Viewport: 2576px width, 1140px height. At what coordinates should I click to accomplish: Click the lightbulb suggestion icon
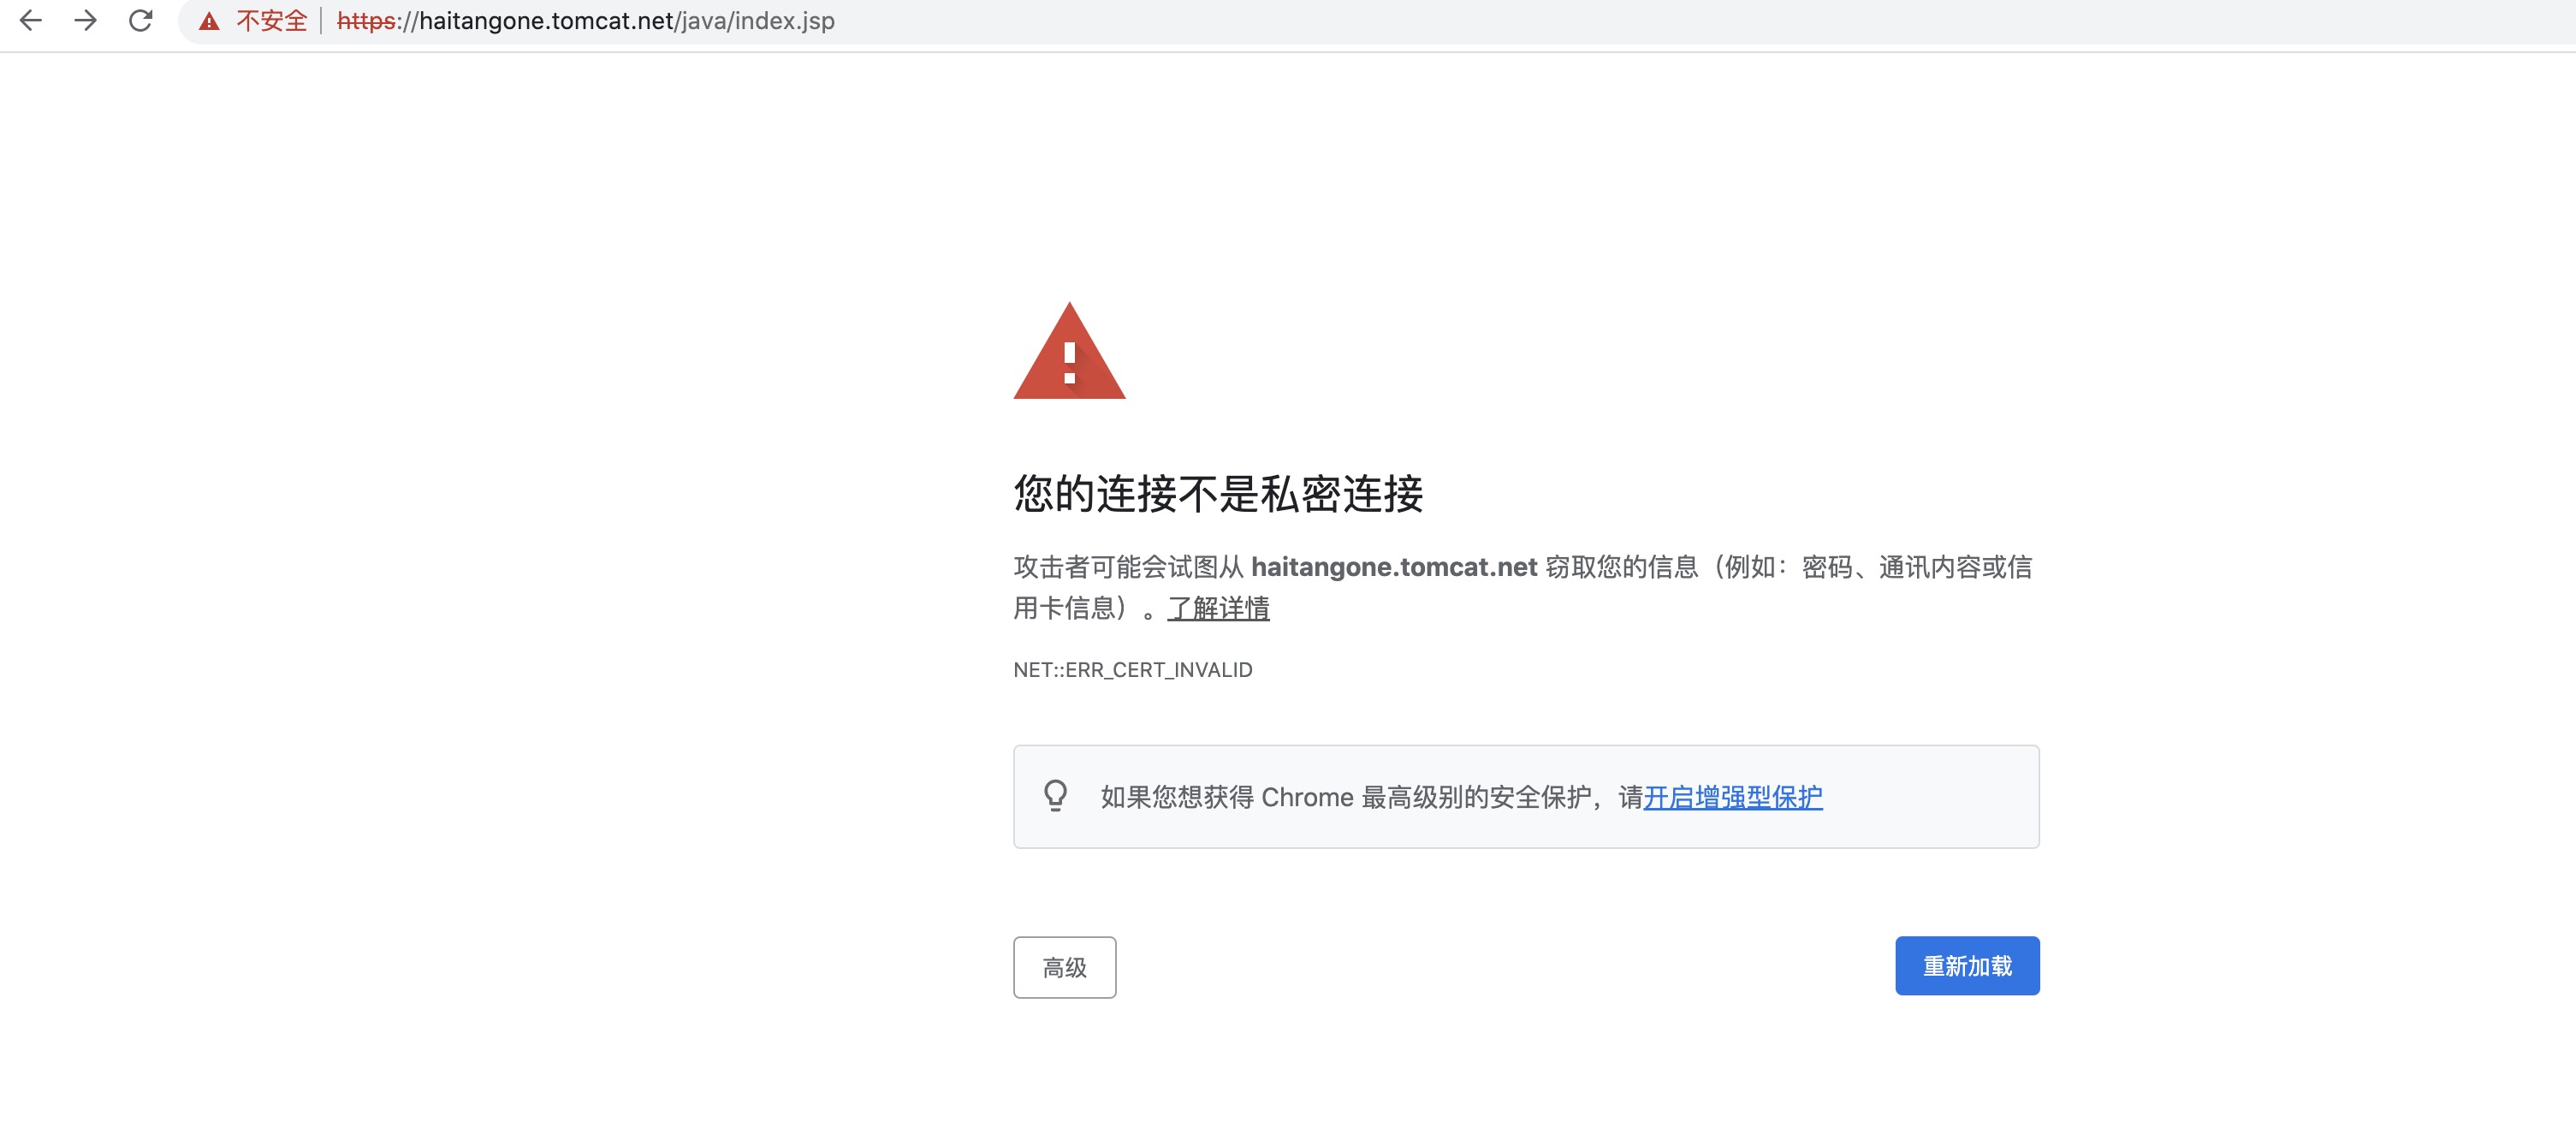pos(1052,795)
